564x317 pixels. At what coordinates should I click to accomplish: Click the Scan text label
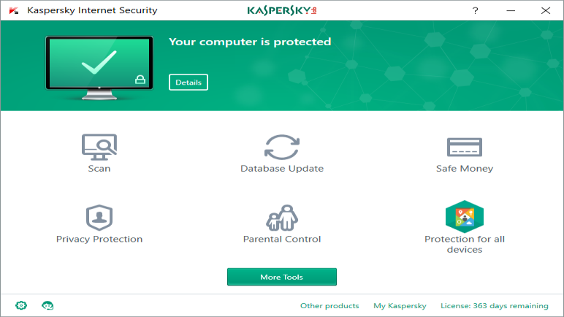click(x=99, y=169)
